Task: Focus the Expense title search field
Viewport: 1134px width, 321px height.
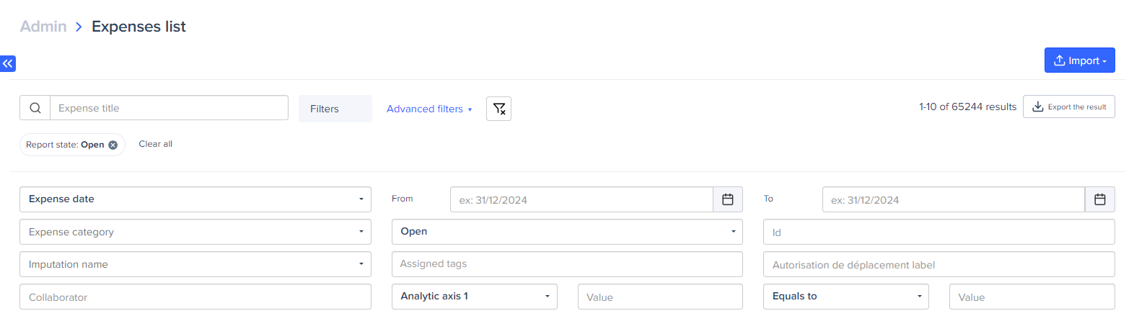Action: pos(169,108)
